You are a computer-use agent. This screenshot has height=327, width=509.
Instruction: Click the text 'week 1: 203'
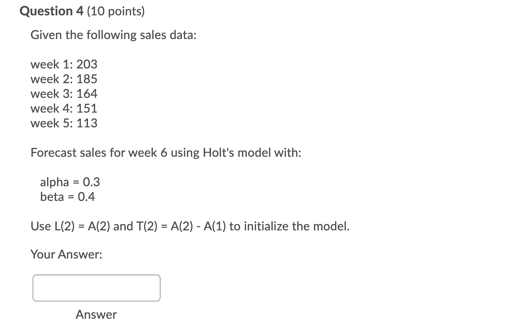tap(64, 64)
